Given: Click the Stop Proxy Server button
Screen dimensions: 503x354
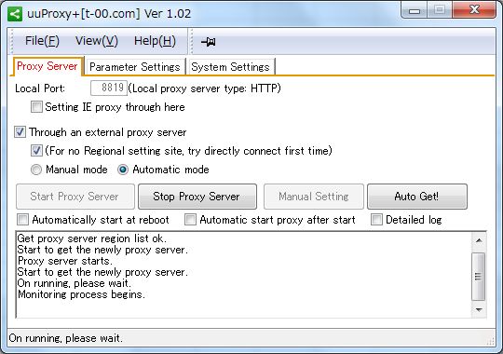Looking at the screenshot, I should (x=197, y=197).
